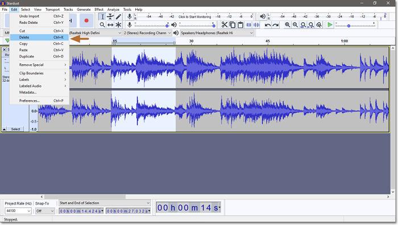This screenshot has width=398, height=225.
Task: Open Preferences... from Edit menu
Action: pyautogui.click(x=40, y=101)
